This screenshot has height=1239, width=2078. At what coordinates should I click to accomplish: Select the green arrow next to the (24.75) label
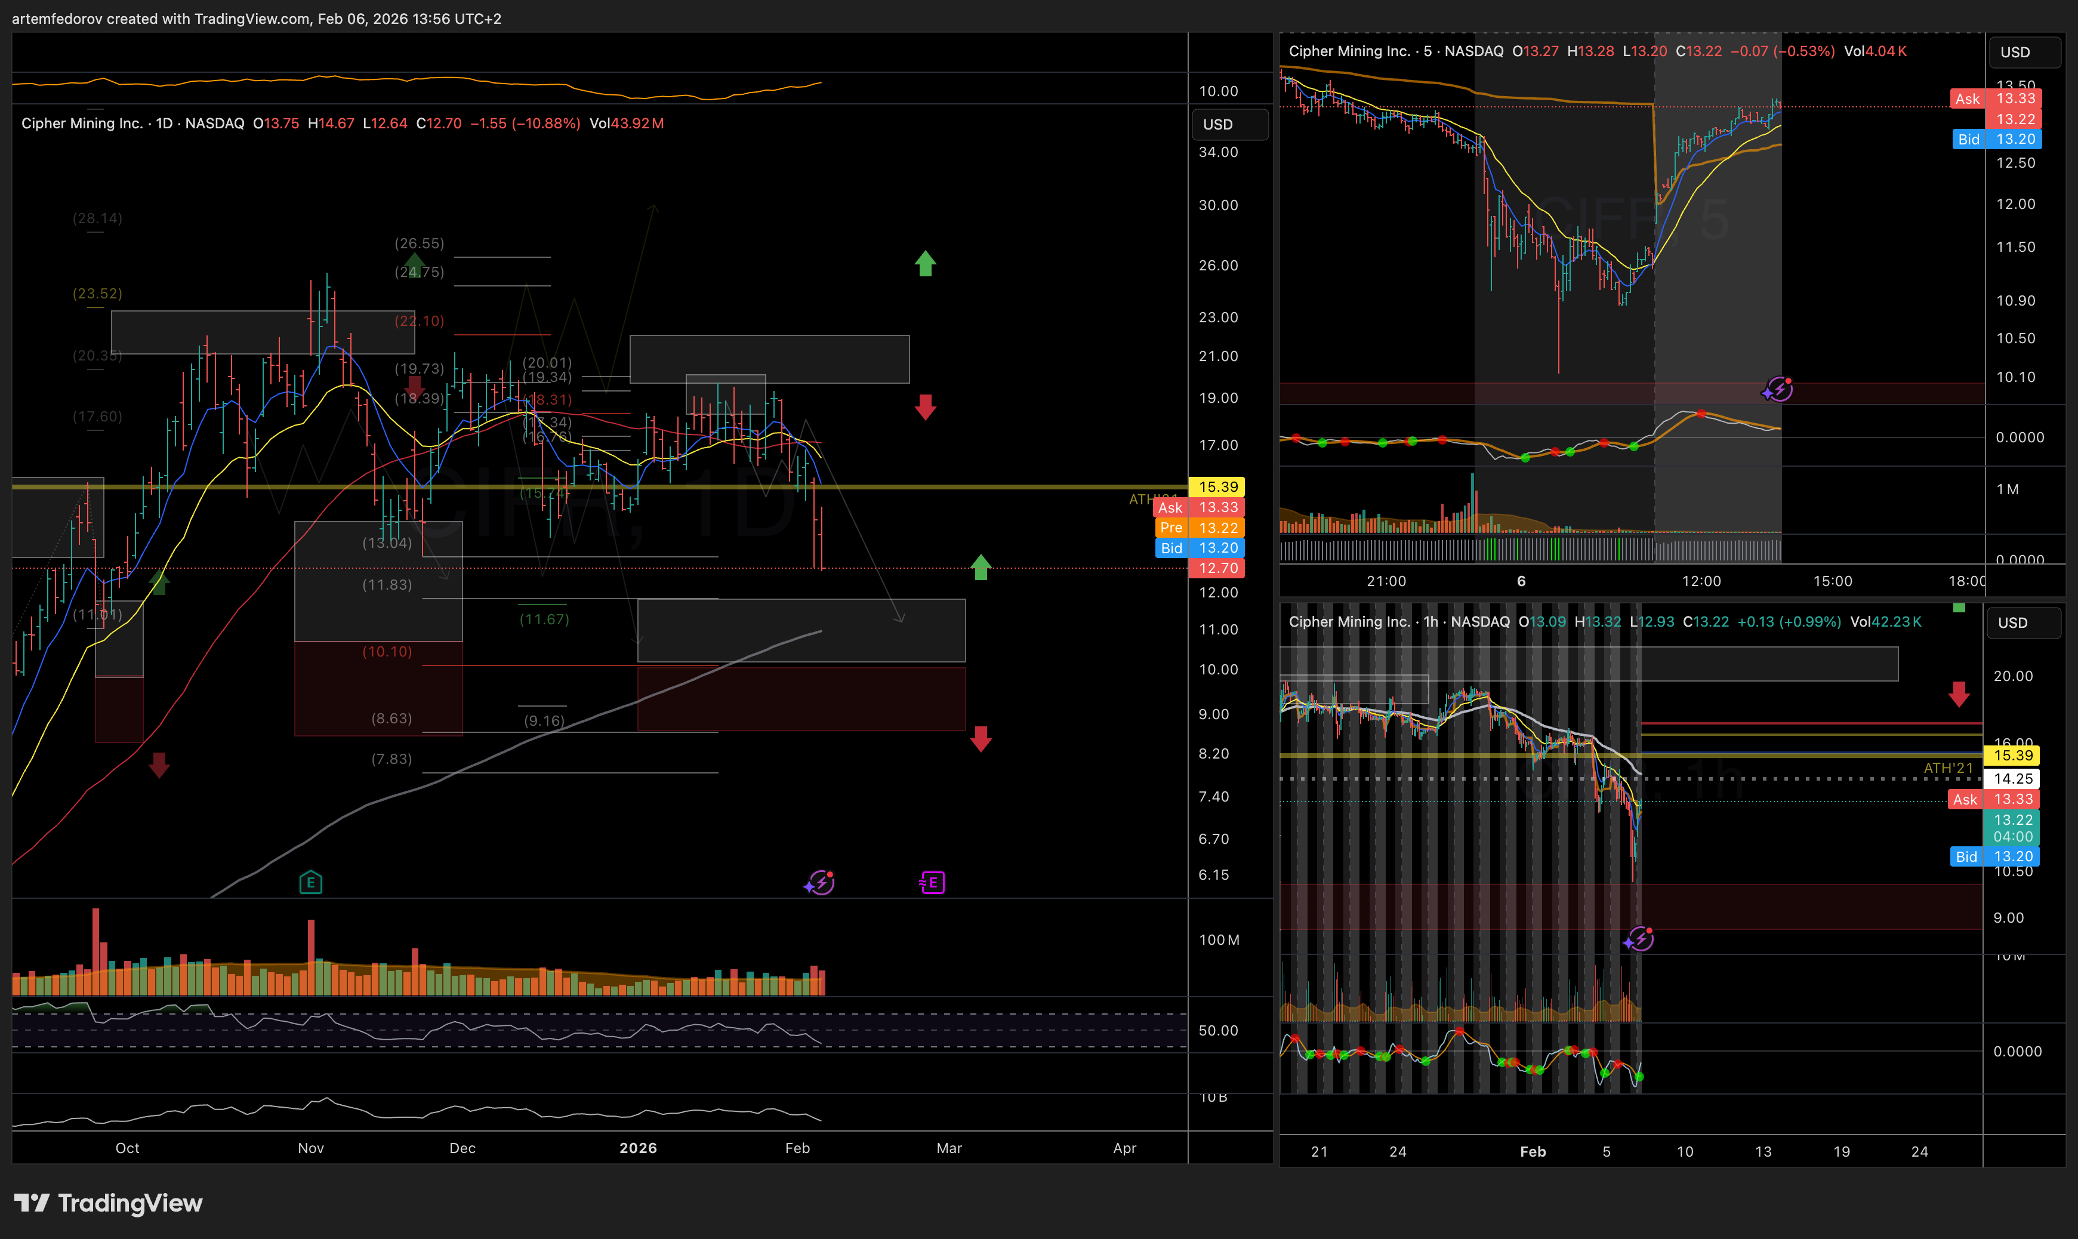[414, 264]
